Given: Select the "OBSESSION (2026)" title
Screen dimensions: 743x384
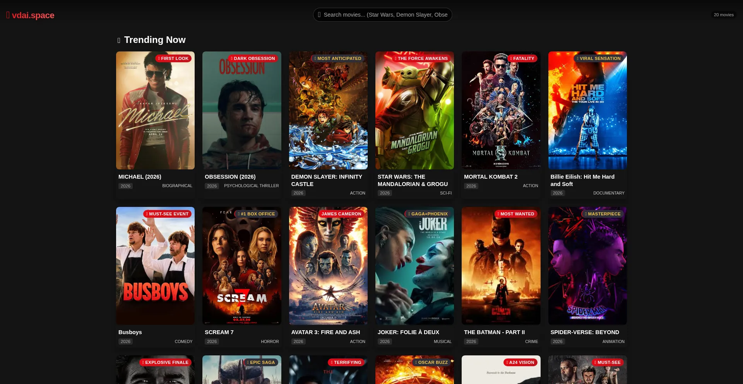Looking at the screenshot, I should coord(230,177).
